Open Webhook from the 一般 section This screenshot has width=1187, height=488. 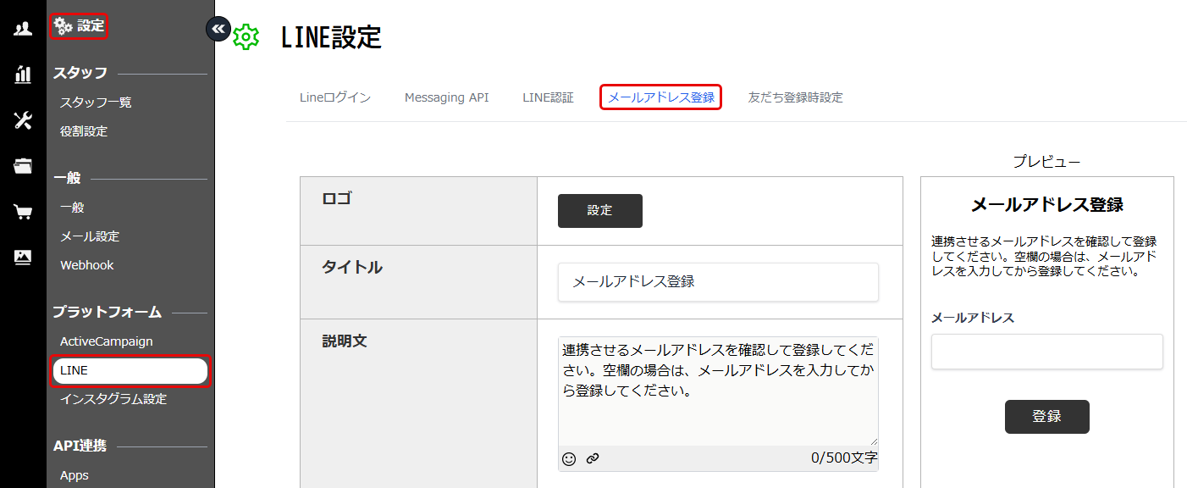[86, 264]
